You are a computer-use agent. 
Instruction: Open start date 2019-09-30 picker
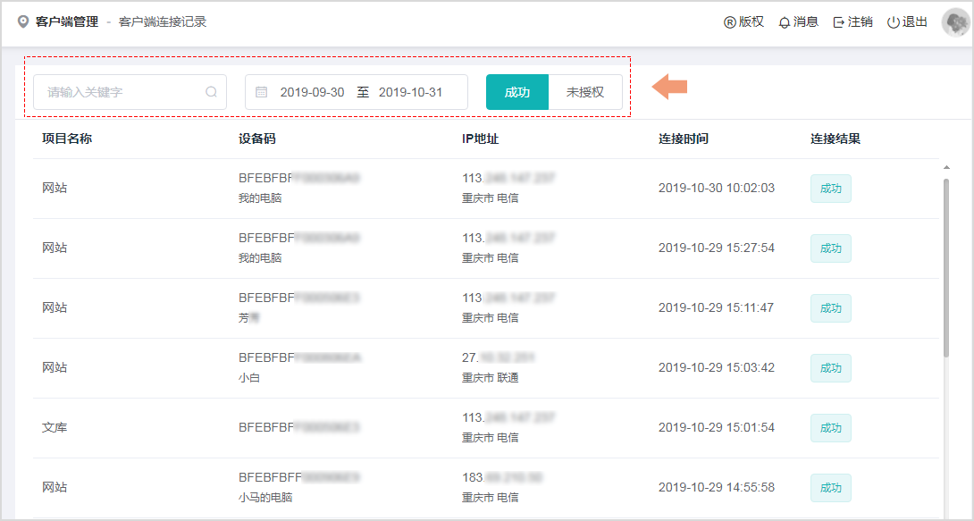click(312, 92)
